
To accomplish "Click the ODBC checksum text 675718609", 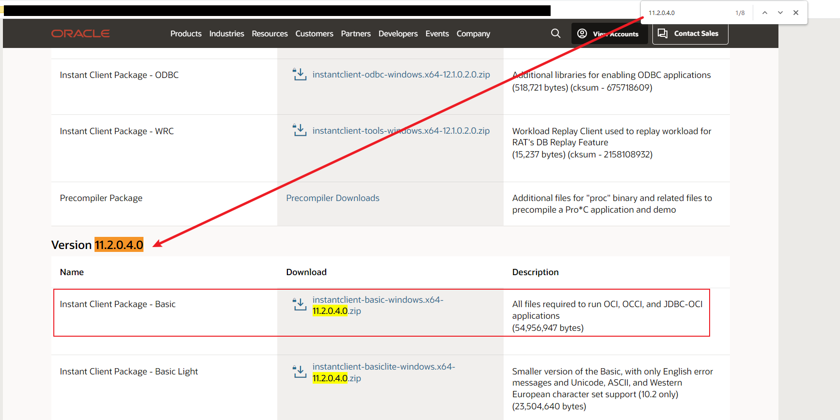I will (629, 88).
